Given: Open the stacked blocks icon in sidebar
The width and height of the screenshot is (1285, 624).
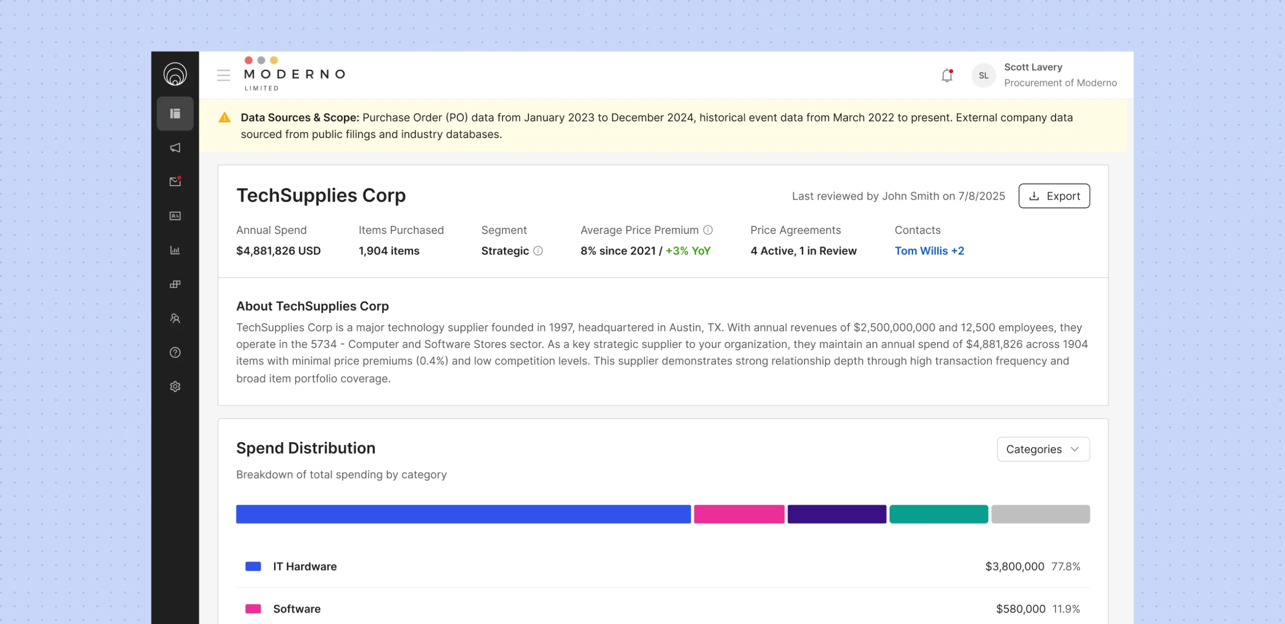Looking at the screenshot, I should coord(175,284).
